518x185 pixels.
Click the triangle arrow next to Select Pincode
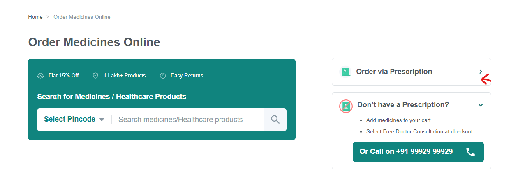point(102,120)
